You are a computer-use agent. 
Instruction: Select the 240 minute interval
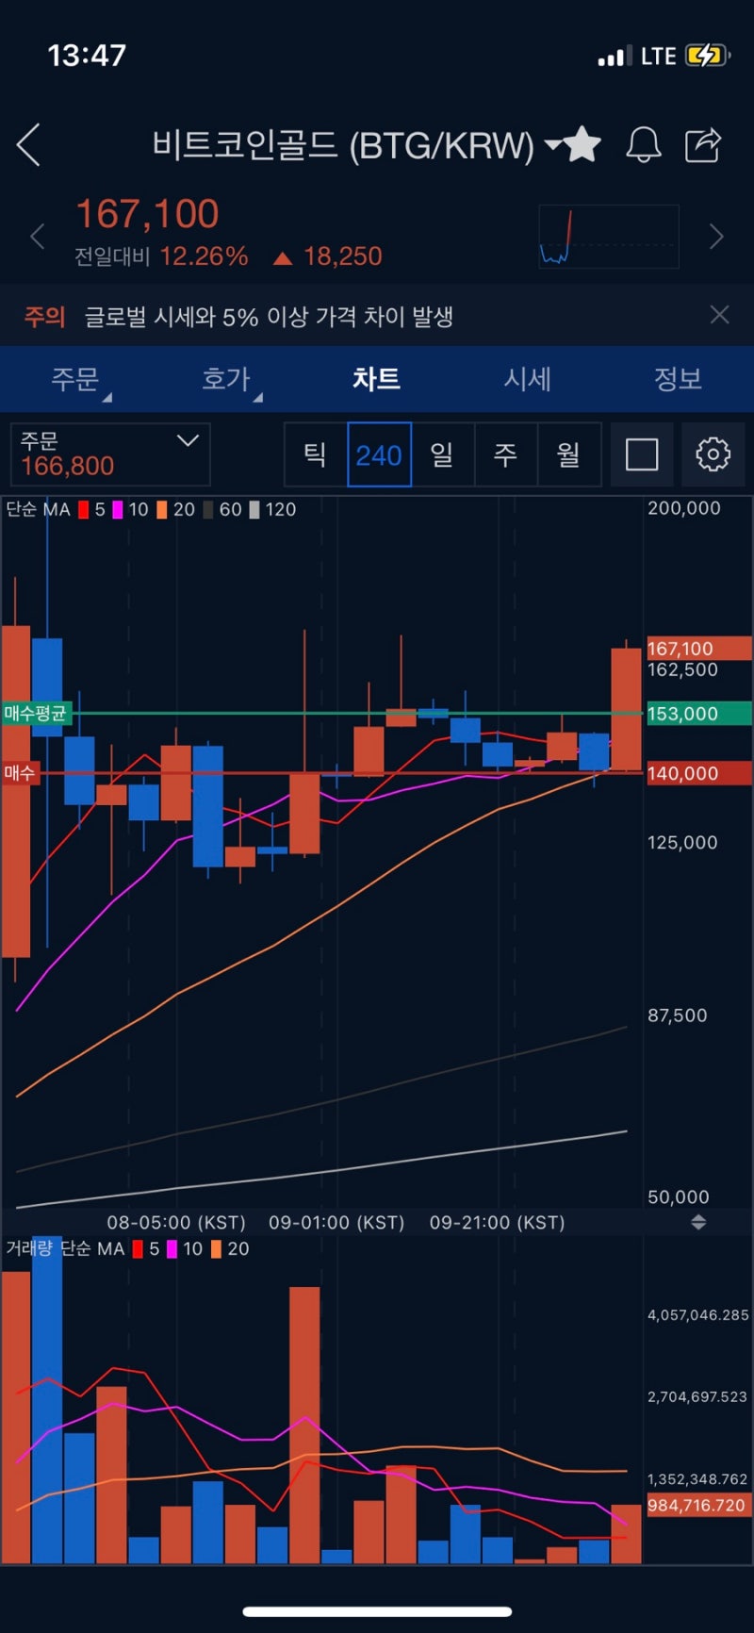(x=379, y=454)
